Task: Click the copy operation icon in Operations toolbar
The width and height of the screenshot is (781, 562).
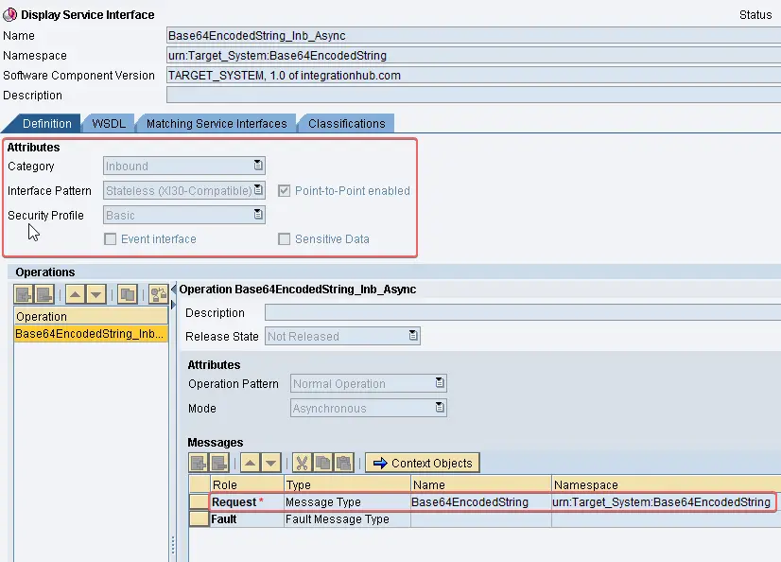Action: tap(128, 294)
